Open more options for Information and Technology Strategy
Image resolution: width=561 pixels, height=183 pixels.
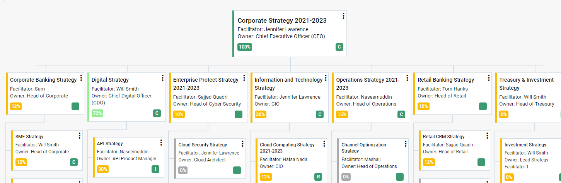click(326, 78)
